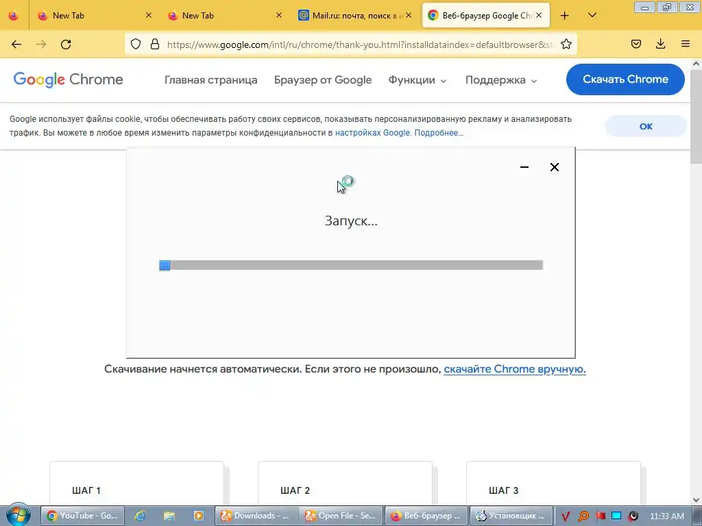The image size is (702, 526).
Task: Minimize the Chrome installer dialog
Action: pyautogui.click(x=524, y=167)
